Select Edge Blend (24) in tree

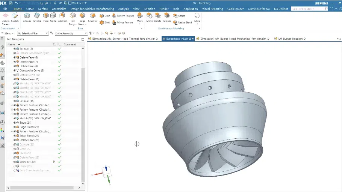[x=29, y=136]
